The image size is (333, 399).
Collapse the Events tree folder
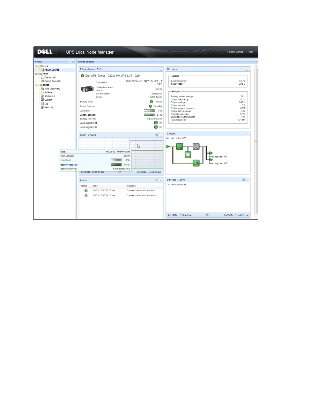(36, 74)
